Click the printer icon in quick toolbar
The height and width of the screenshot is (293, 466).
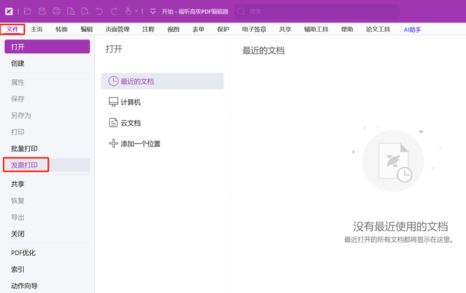[x=56, y=11]
